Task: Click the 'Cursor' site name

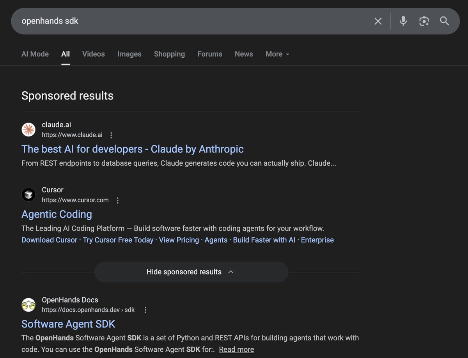Action: click(53, 190)
